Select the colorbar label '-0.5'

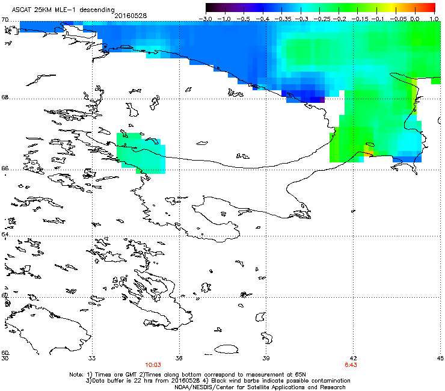pyautogui.click(x=243, y=19)
